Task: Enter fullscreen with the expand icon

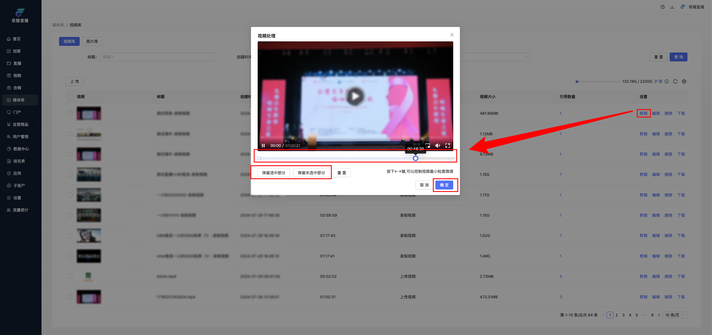Action: [448, 146]
